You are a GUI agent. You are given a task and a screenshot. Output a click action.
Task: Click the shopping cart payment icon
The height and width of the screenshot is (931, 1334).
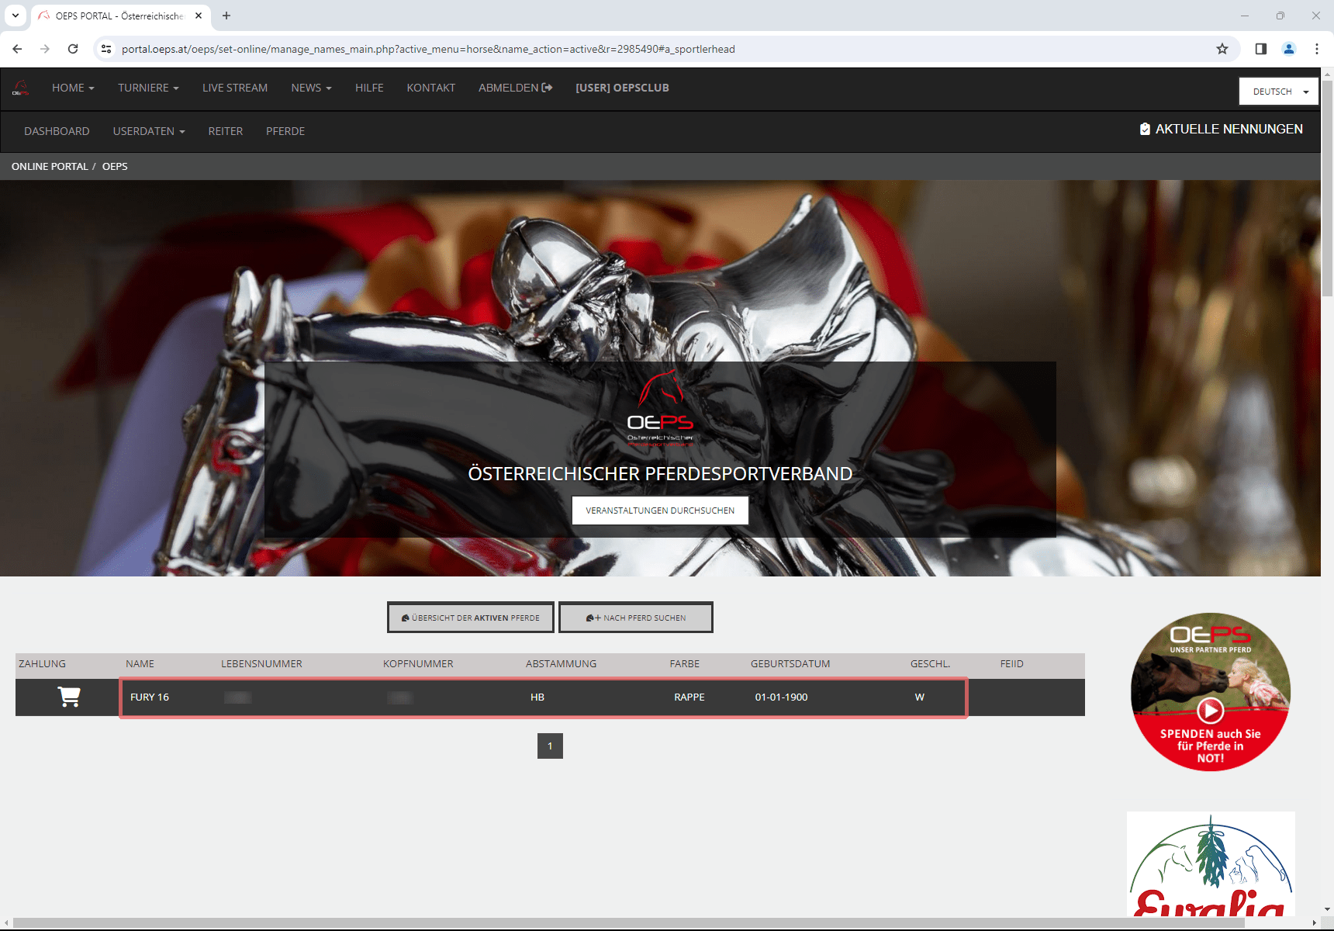69,697
